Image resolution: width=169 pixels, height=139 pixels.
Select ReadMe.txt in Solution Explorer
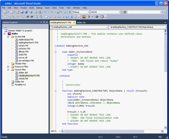pos(20,85)
